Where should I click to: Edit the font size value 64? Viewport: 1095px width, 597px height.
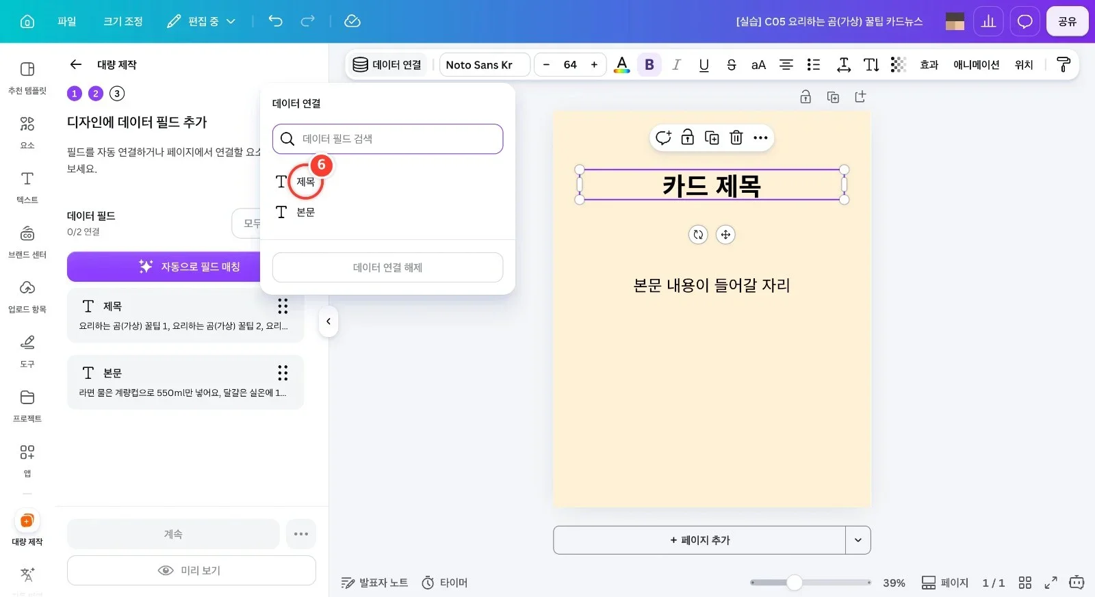pyautogui.click(x=570, y=65)
